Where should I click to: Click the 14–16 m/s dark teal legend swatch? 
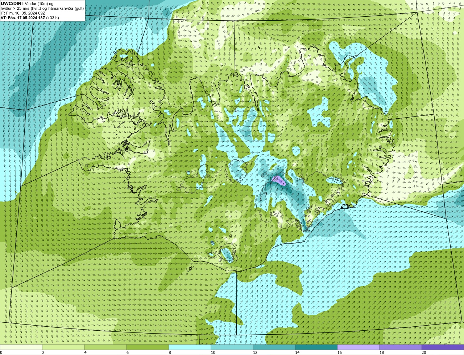tap(316, 347)
